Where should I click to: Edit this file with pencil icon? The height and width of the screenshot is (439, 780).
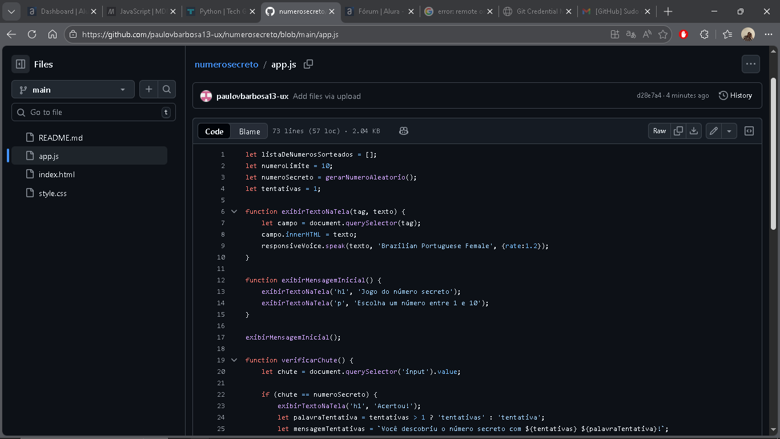pos(714,131)
